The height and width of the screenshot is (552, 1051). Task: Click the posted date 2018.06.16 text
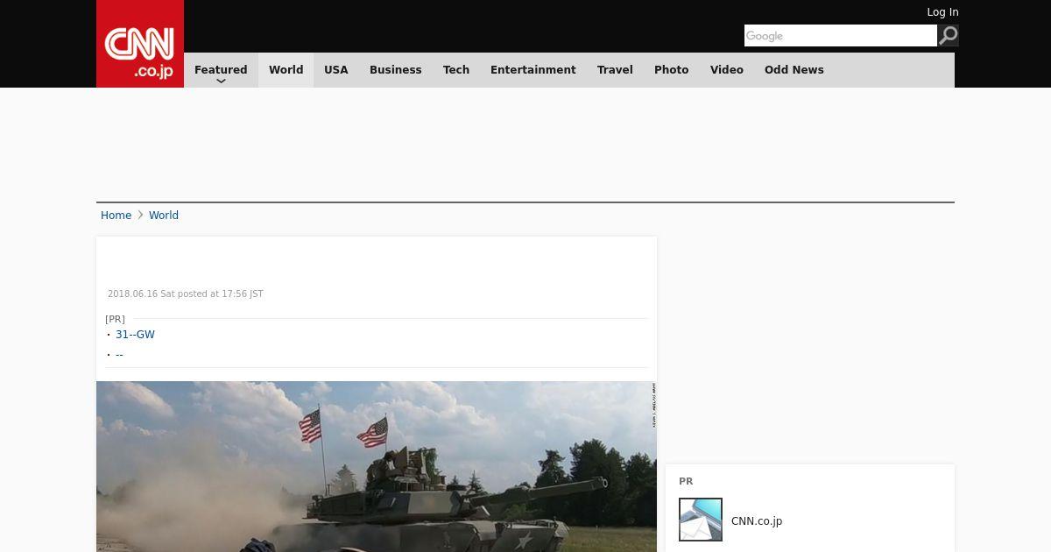click(x=186, y=294)
